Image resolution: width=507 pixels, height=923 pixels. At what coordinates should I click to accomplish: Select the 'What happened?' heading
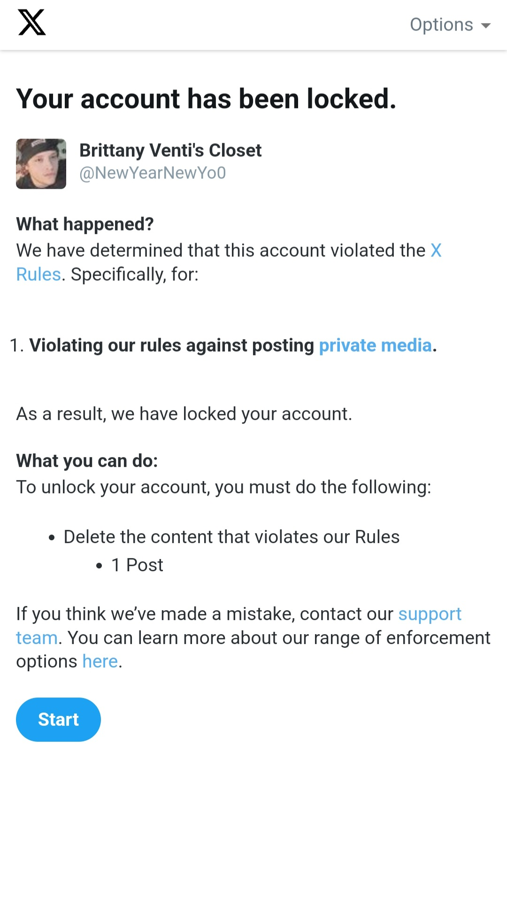pyautogui.click(x=85, y=224)
